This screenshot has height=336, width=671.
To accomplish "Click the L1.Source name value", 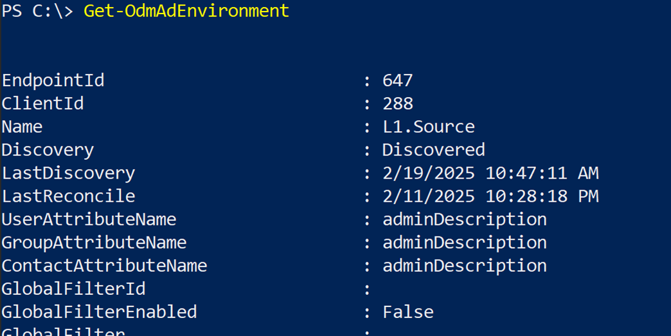I will pos(428,127).
